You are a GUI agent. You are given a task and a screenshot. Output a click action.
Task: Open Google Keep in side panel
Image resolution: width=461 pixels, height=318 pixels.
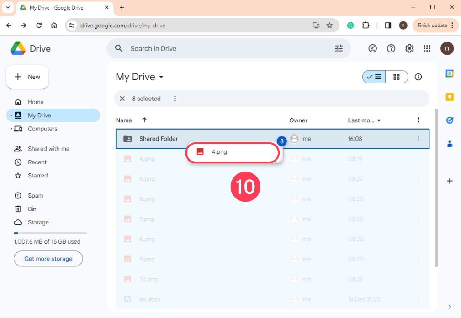[450, 97]
